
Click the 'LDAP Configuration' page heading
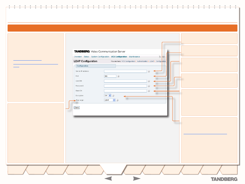pyautogui.click(x=86, y=61)
